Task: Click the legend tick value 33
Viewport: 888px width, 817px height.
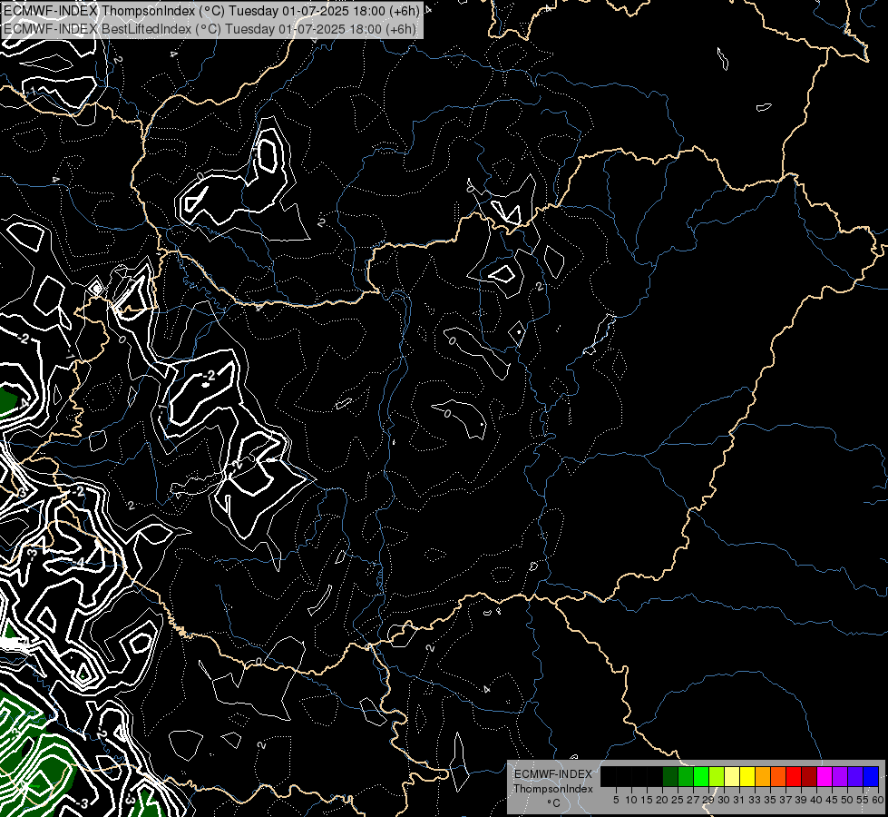Action: (755, 800)
